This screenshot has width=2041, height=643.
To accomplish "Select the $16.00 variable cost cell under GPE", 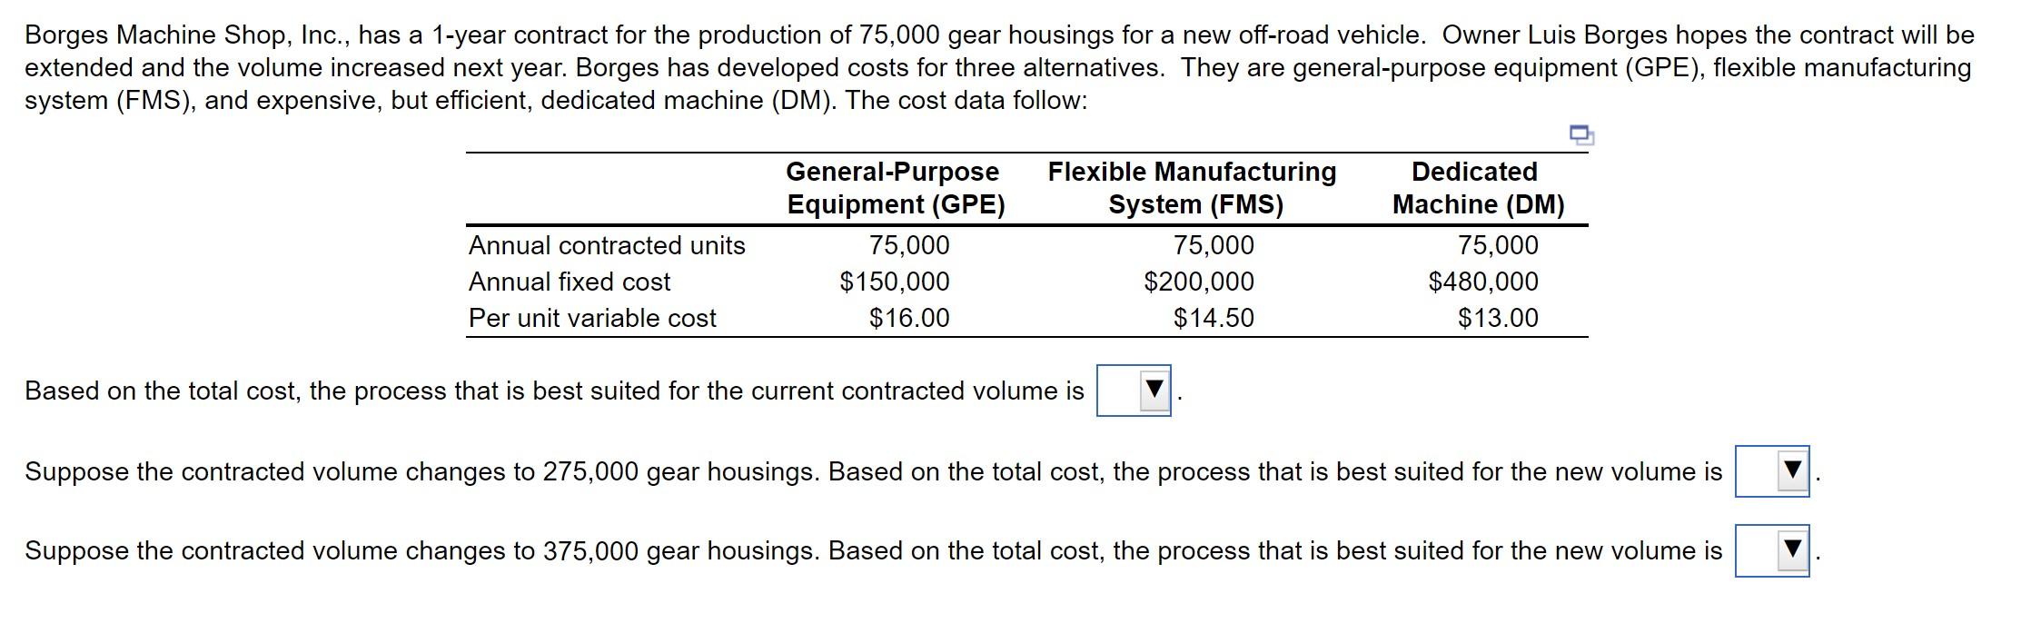I will tap(908, 318).
